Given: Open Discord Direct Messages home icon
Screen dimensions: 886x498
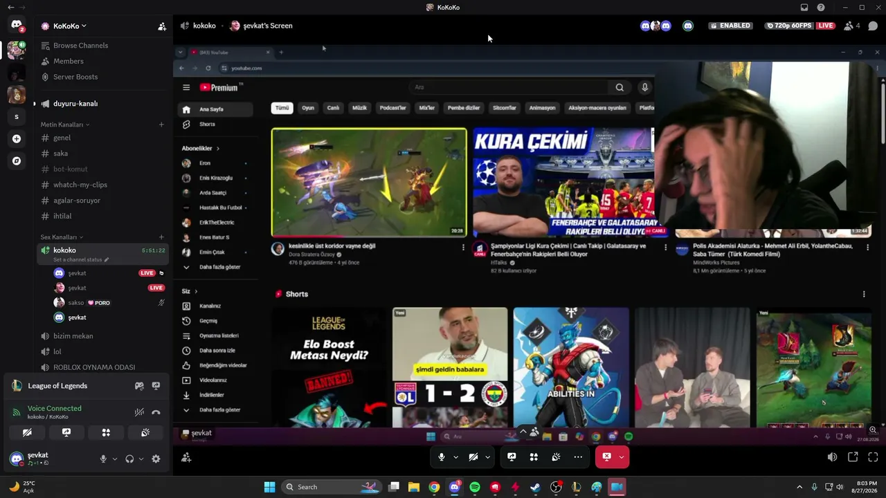Looking at the screenshot, I should pyautogui.click(x=17, y=26).
